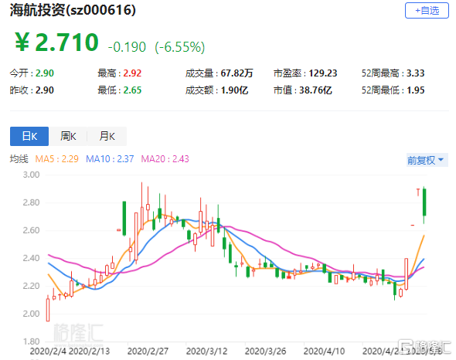
Task: Click the current price ¥2.710
Action: [x=56, y=42]
